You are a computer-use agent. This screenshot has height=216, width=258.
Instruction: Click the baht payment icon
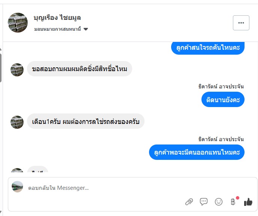(233, 202)
